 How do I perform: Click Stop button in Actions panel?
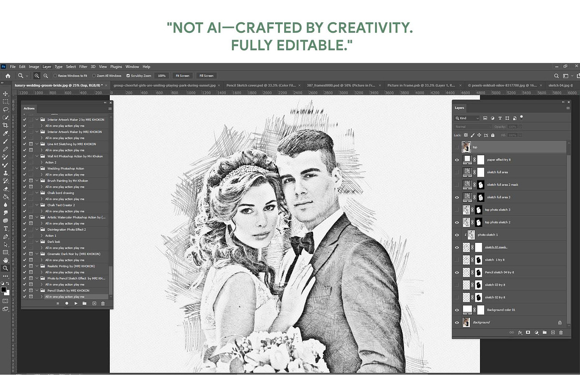coord(58,303)
